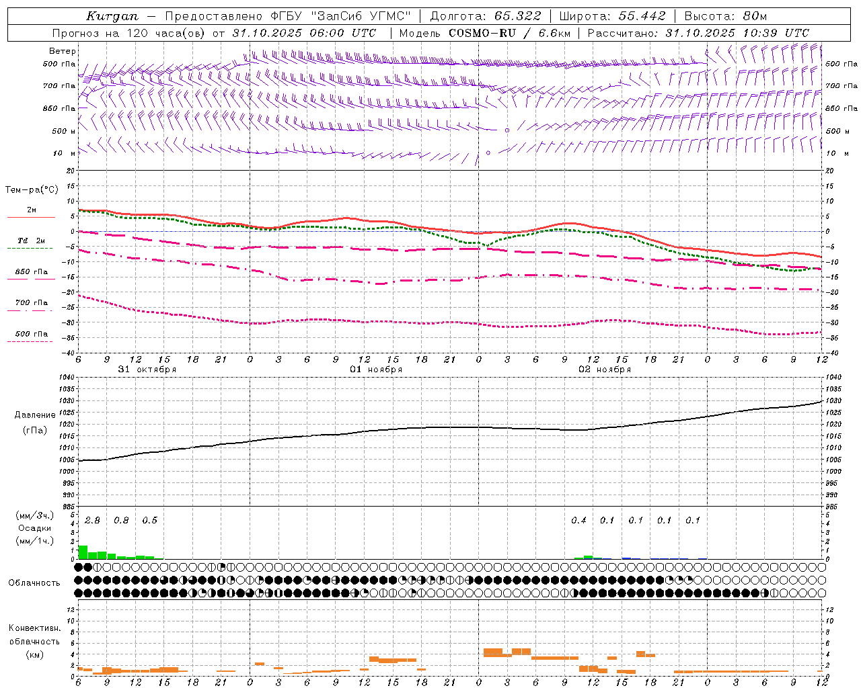861x688 pixels.
Task: Select the model name "COSMO-RU / 6.6км"
Action: point(510,33)
